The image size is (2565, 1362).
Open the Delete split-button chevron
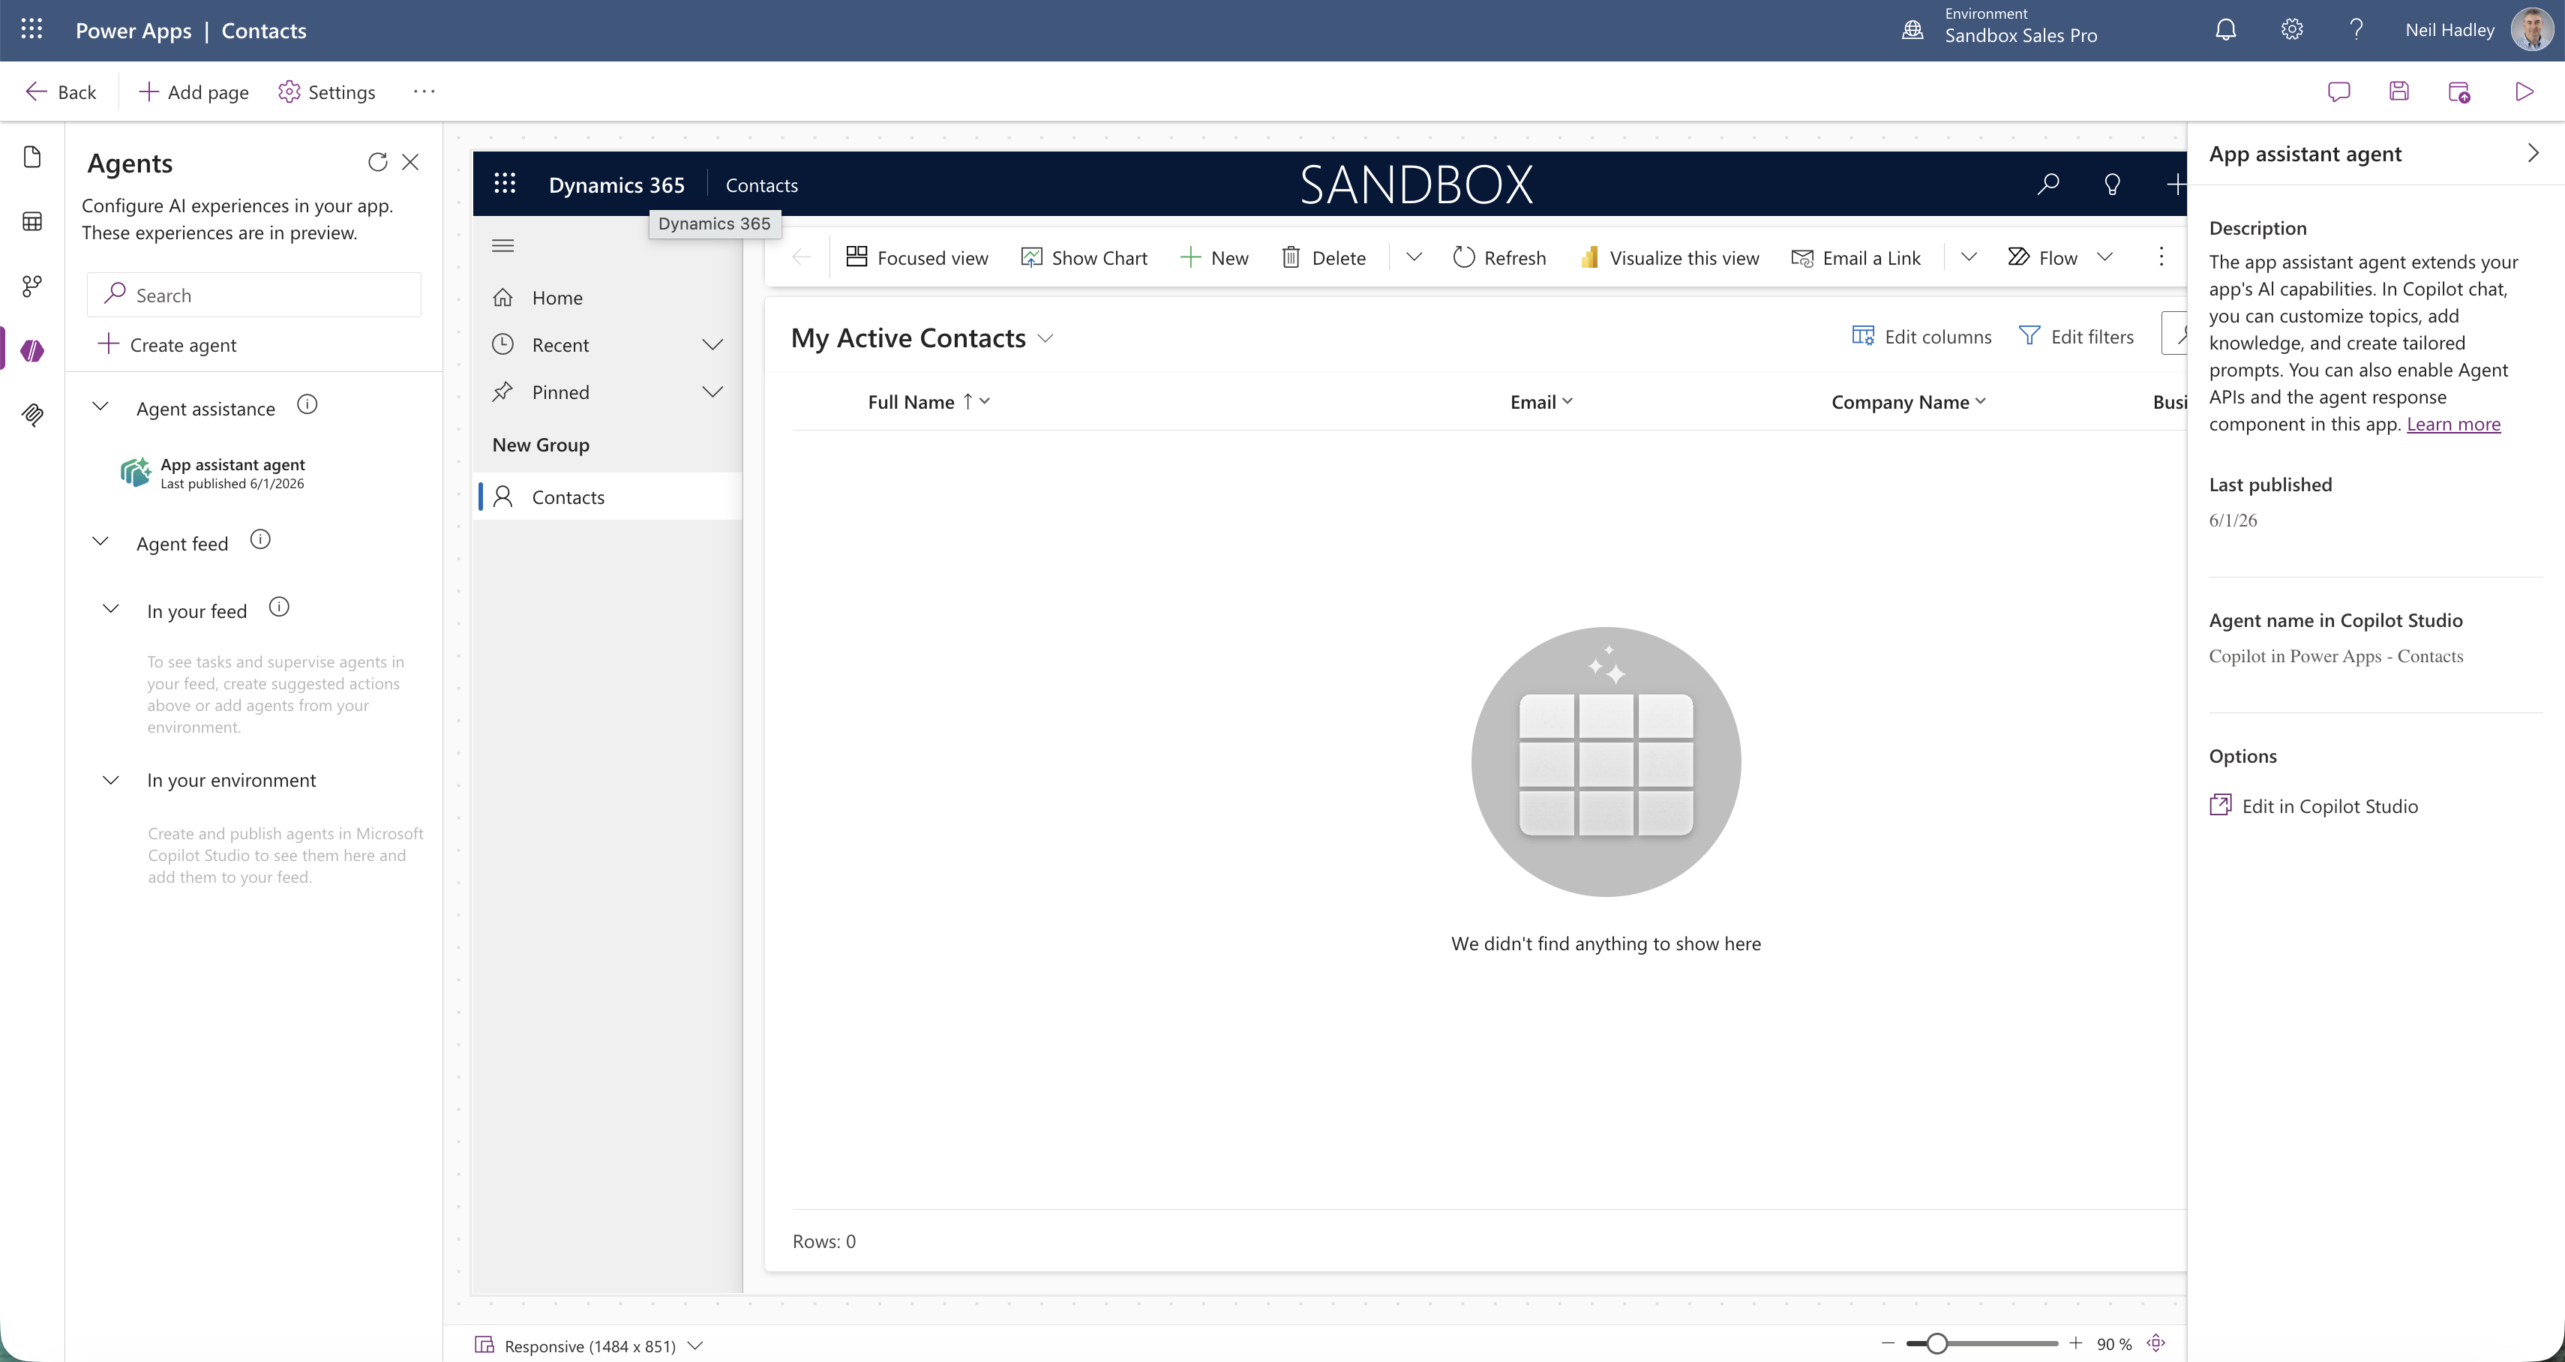tap(1413, 256)
